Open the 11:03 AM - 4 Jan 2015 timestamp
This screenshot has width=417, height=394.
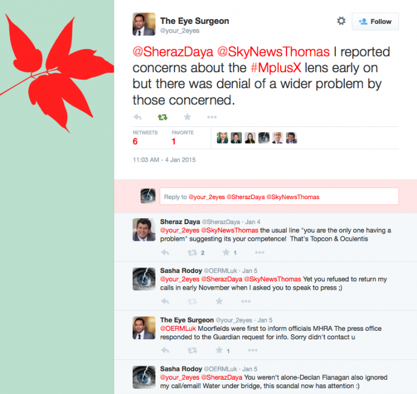click(x=164, y=160)
